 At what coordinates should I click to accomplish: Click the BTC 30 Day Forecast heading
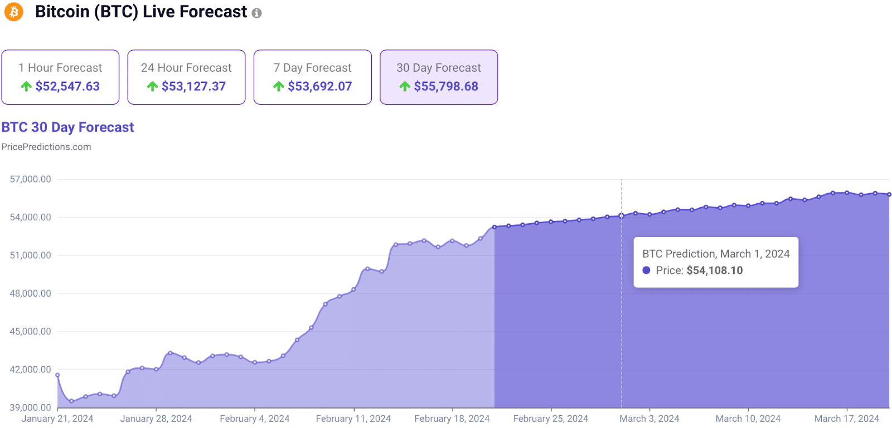67,127
